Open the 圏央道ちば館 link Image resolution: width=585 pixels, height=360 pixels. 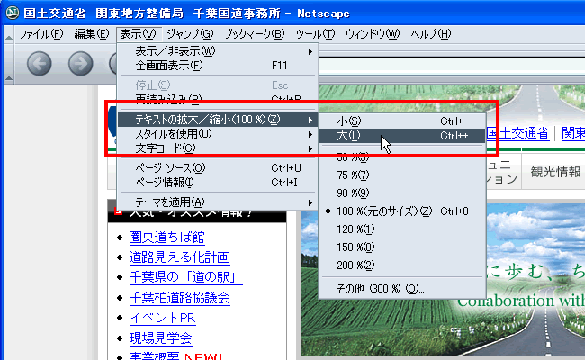166,238
